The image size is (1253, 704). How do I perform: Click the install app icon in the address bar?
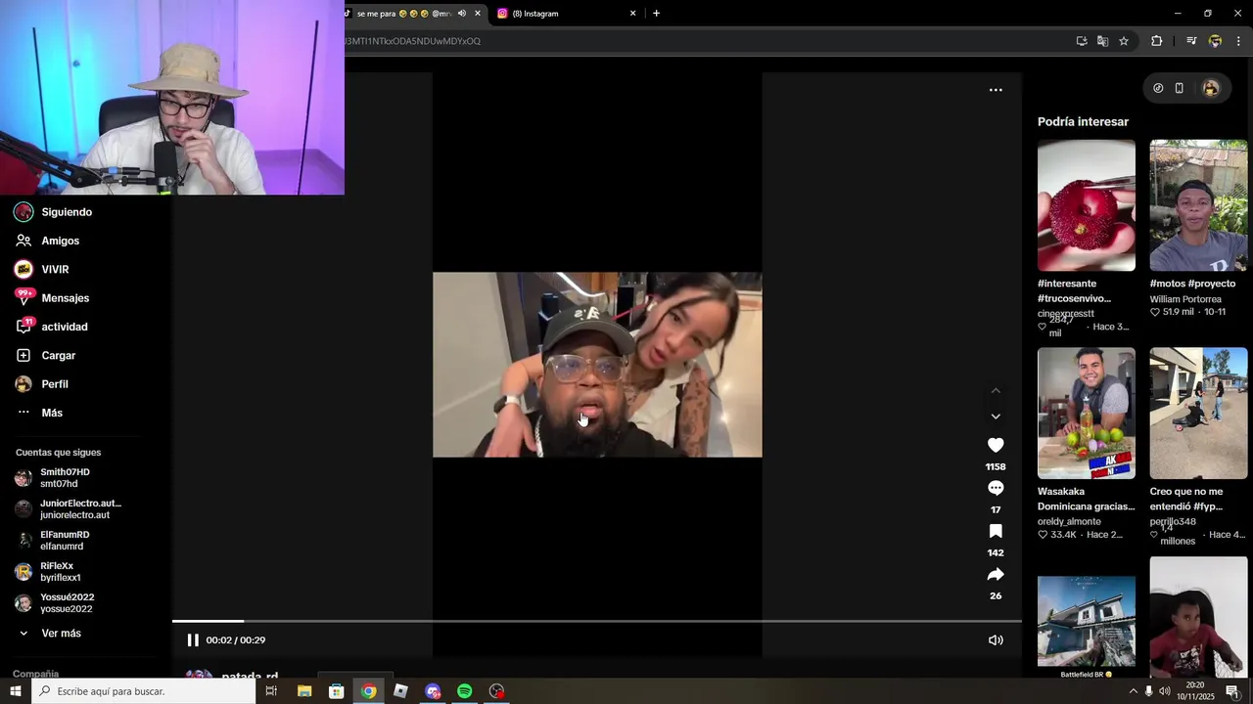(x=1082, y=41)
